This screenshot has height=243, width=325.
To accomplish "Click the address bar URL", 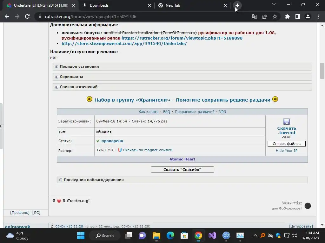I will coord(90,16).
